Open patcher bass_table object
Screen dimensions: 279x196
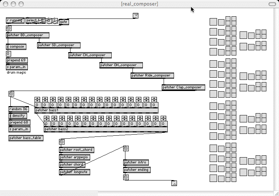26,138
